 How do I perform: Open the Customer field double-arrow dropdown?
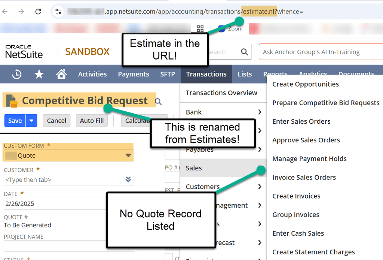128,179
